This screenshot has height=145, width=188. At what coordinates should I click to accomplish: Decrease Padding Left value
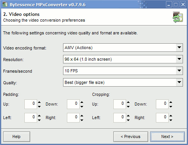[39, 120]
